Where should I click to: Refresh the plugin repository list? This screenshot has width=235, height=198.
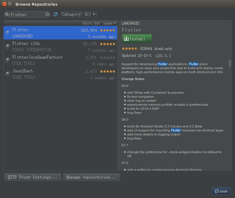[55, 14]
